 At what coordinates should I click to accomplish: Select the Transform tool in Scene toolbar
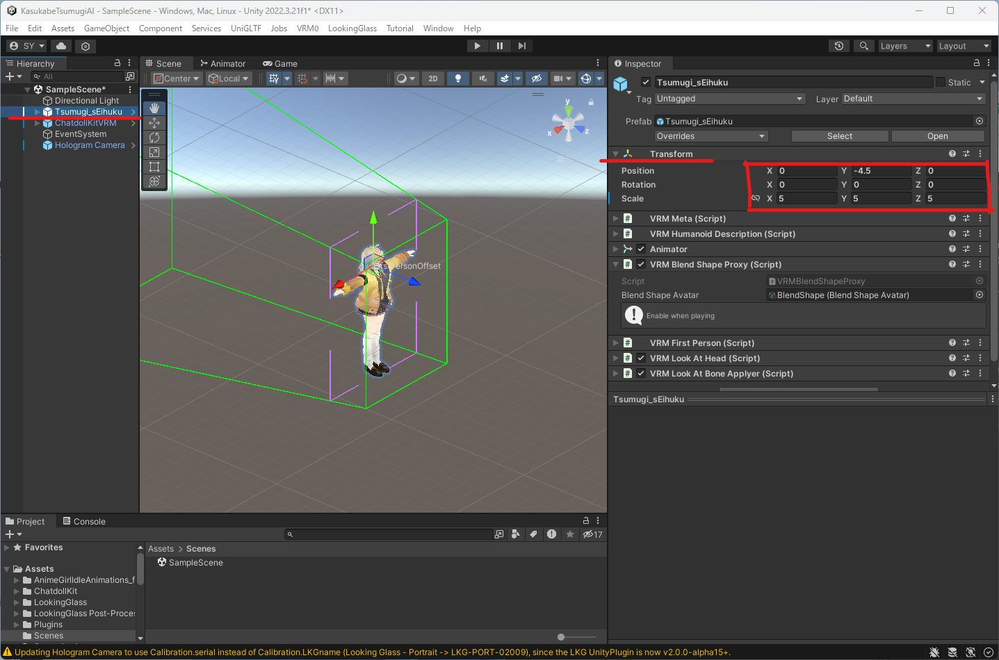154,181
